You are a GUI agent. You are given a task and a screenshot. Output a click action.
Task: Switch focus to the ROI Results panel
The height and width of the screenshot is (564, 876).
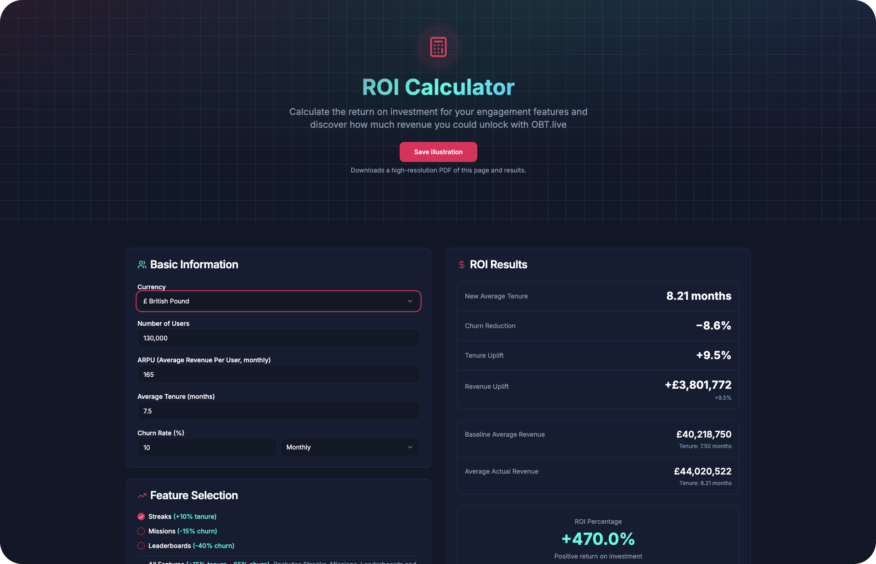coord(498,264)
